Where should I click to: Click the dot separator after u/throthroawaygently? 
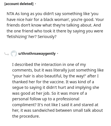[58, 54]
